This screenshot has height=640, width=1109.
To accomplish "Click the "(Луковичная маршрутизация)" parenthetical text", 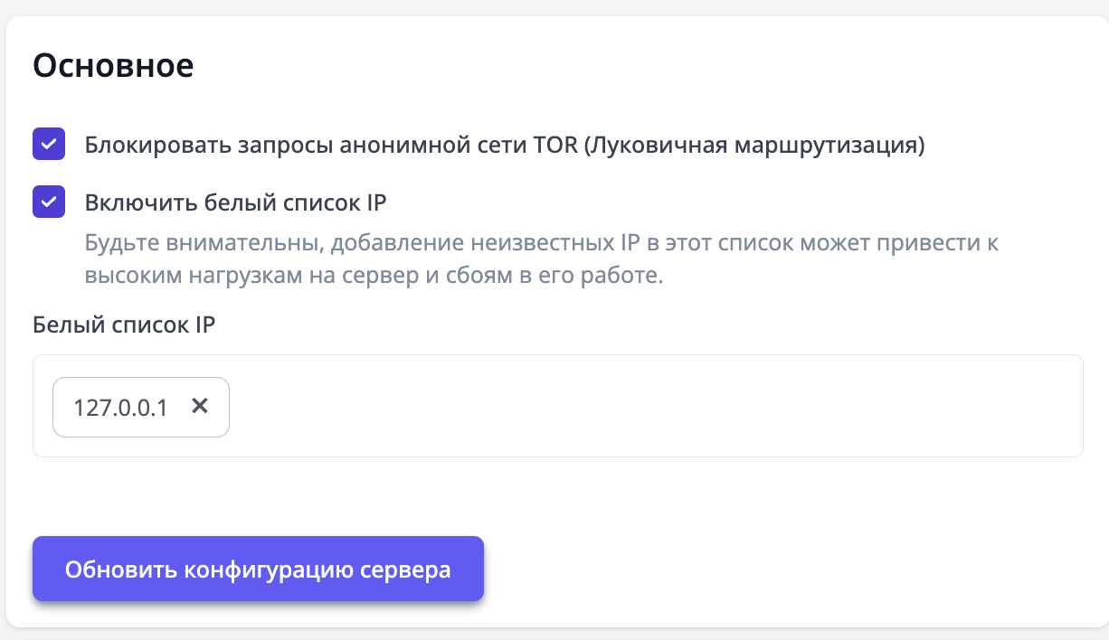I will click(x=754, y=146).
